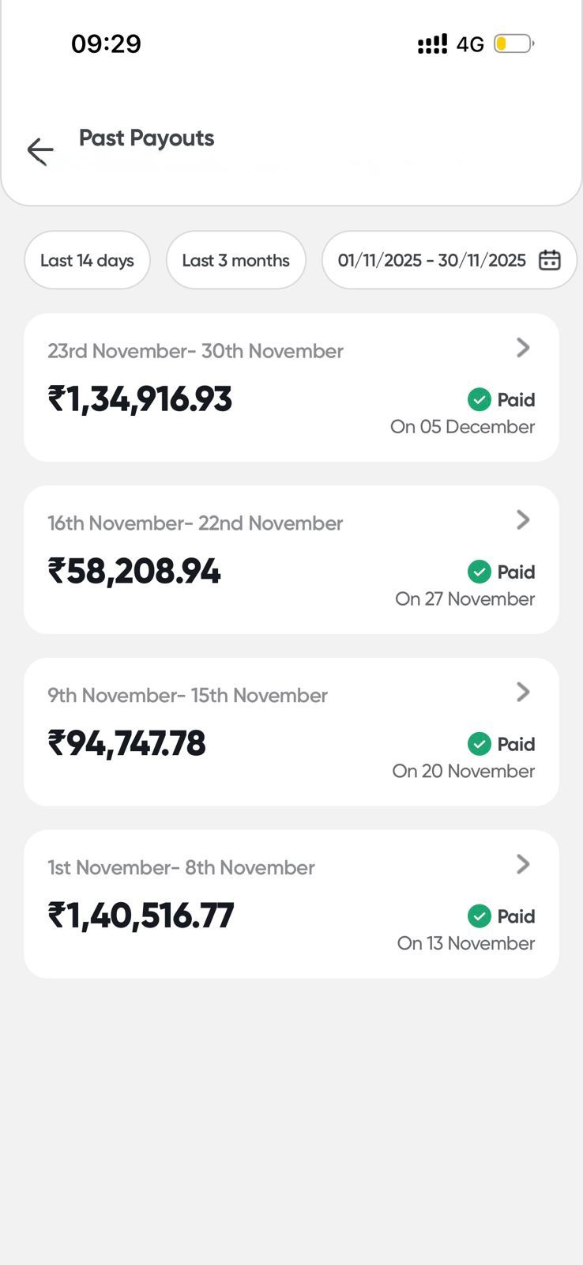This screenshot has height=1265, width=583.
Task: View the ₹1,40,516.77 payout card
Action: [141, 916]
